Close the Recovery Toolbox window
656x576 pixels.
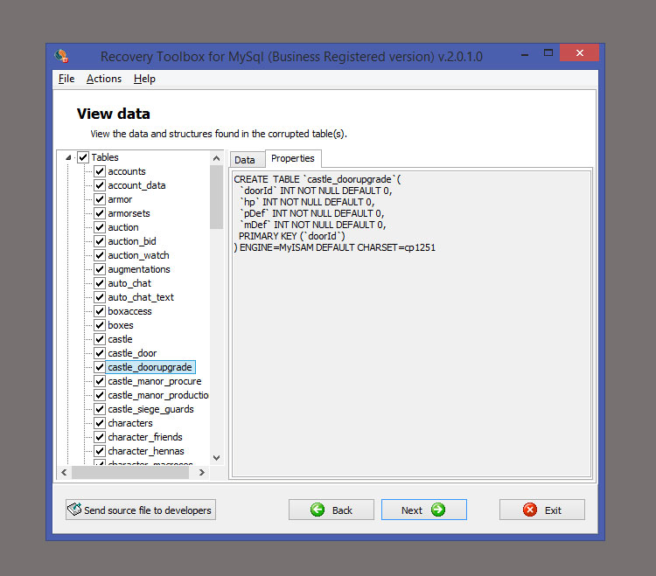click(579, 52)
